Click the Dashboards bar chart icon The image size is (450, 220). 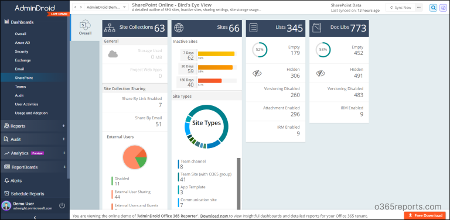7,22
